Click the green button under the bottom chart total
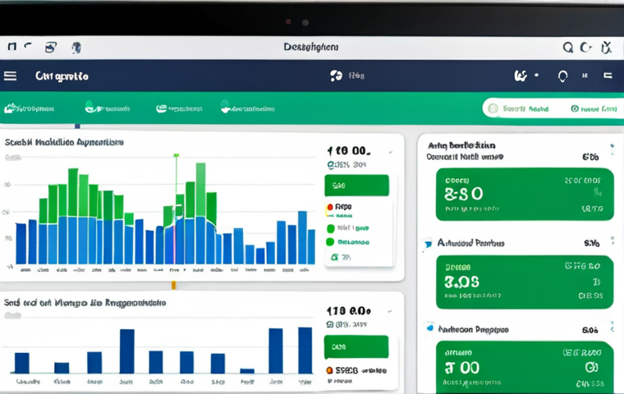The image size is (624, 394). click(x=356, y=346)
